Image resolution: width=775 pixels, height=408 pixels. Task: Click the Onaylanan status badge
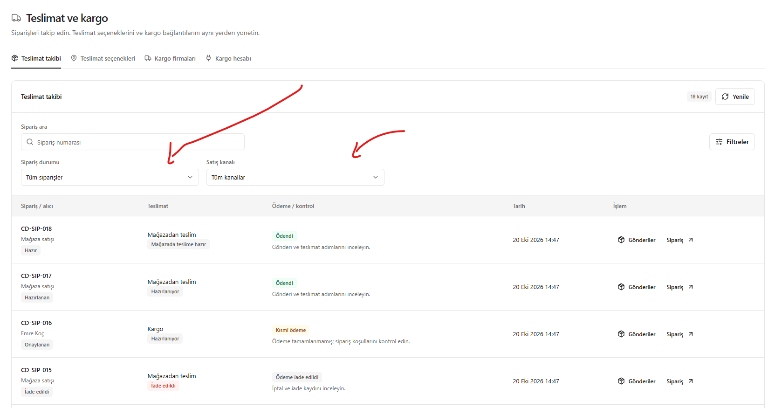37,345
